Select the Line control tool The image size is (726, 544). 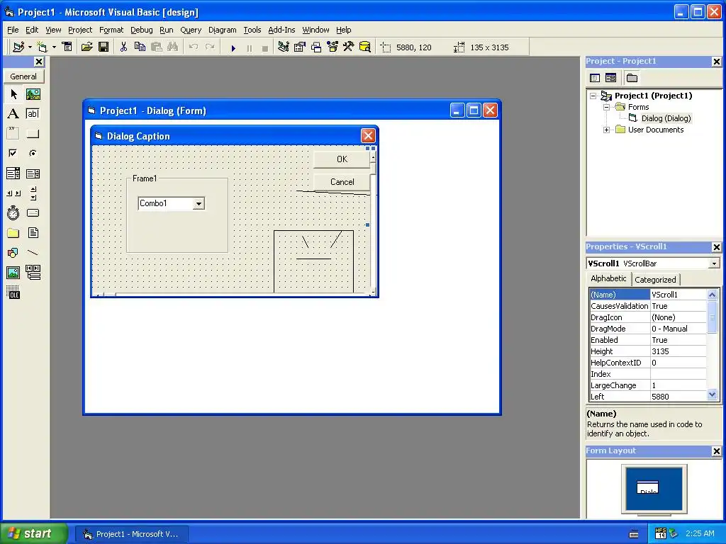[33, 253]
